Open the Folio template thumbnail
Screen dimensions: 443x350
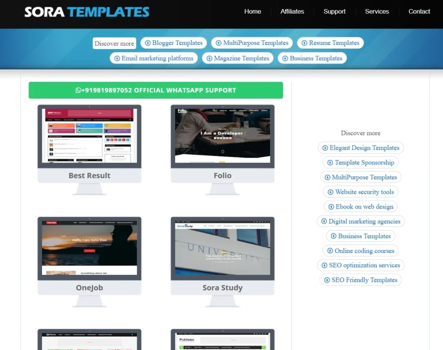[x=223, y=136]
